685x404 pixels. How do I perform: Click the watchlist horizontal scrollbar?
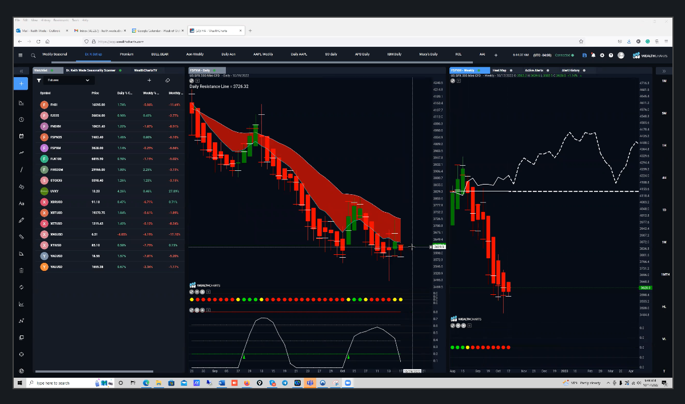click(94, 371)
